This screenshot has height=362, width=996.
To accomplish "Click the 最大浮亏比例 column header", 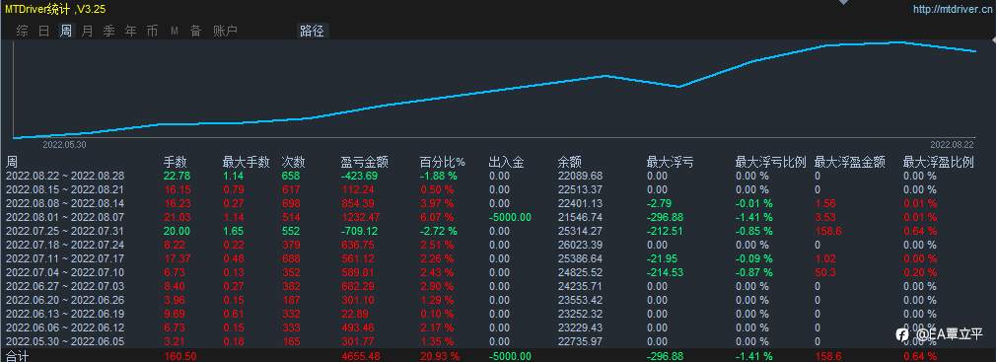I will pos(770,163).
